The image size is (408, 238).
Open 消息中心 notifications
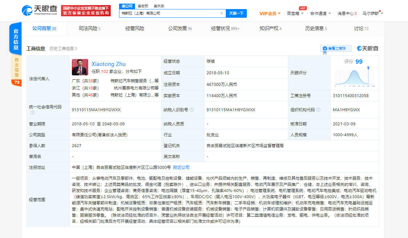[347, 13]
